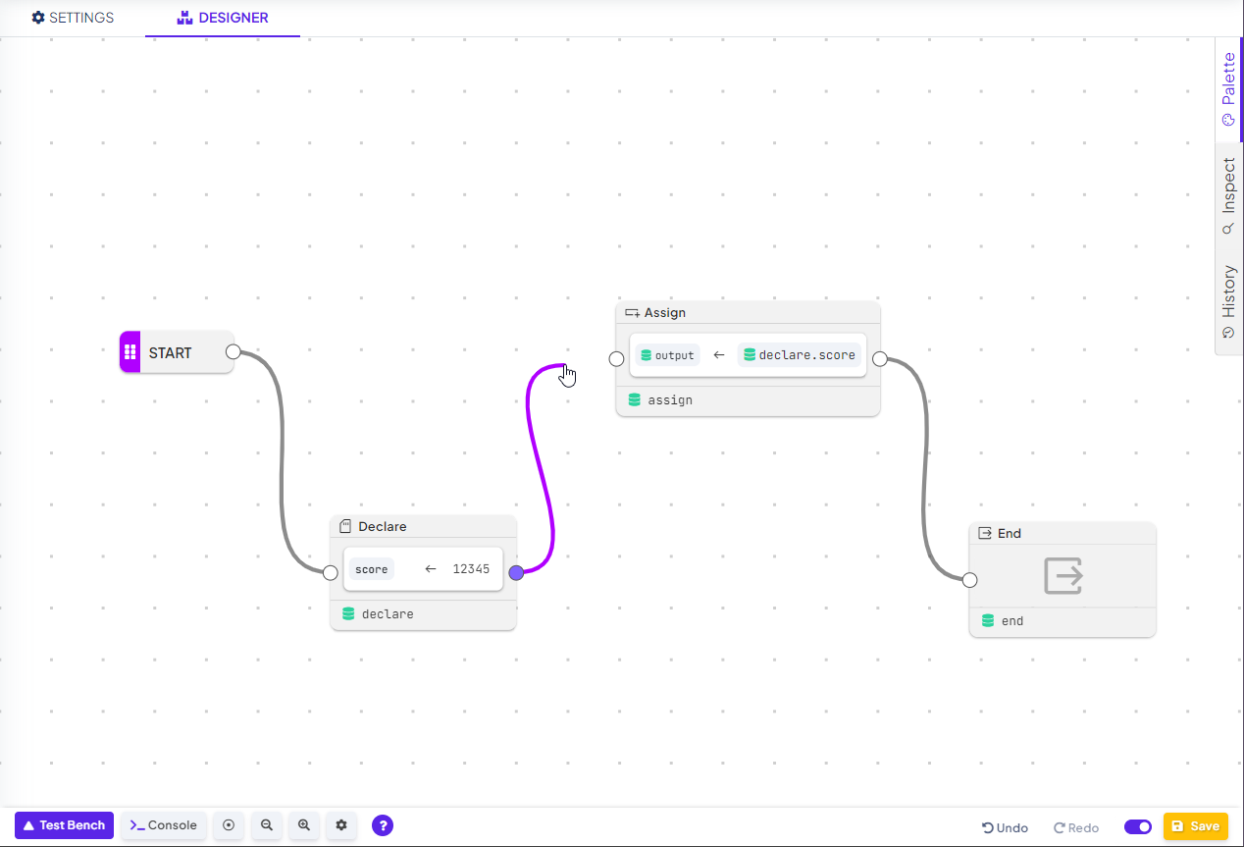This screenshot has height=847, width=1244.
Task: Click the Undo button
Action: (x=1006, y=827)
